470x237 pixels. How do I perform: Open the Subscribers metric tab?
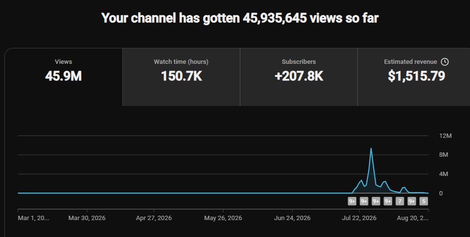298,77
